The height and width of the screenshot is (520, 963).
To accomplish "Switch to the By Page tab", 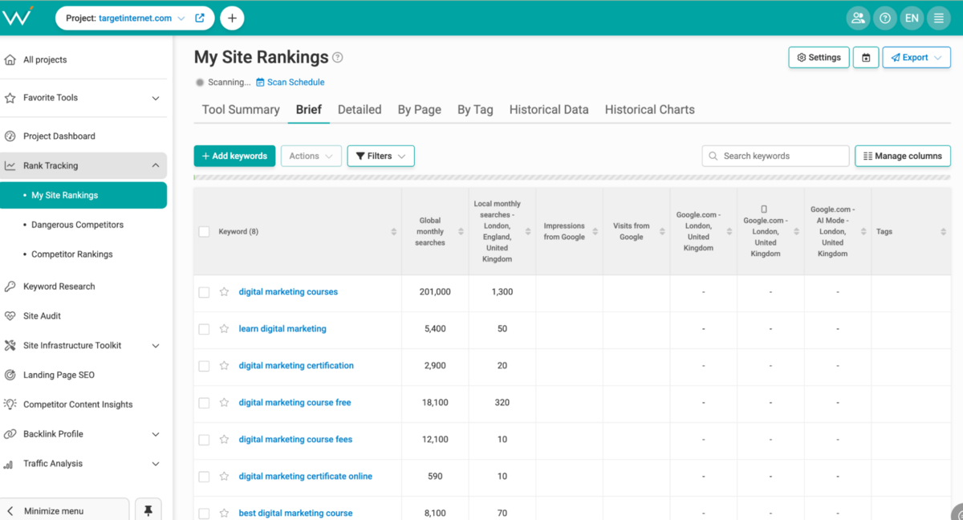I will (x=420, y=110).
